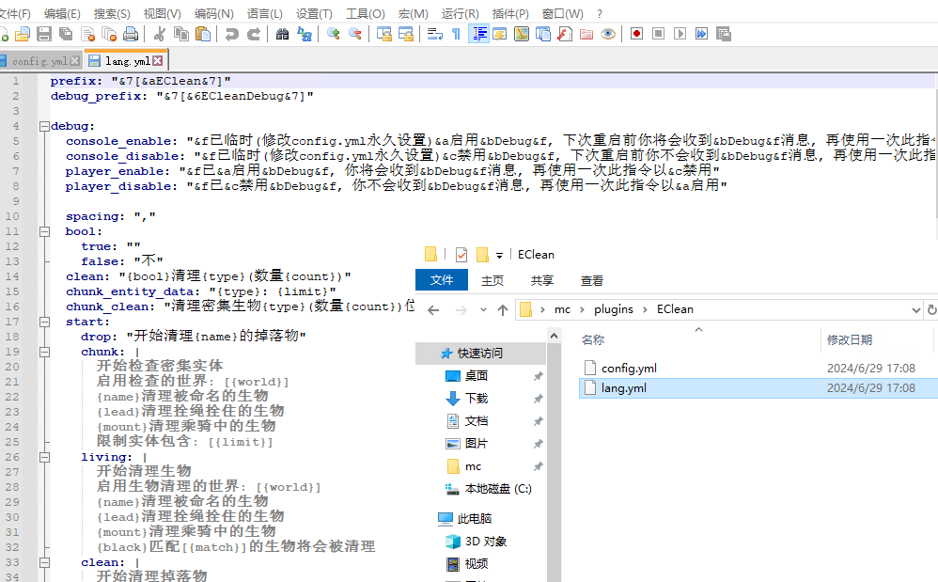Collapse the bool: fold block at line 11
Viewport: 938px width, 582px height.
[x=44, y=231]
